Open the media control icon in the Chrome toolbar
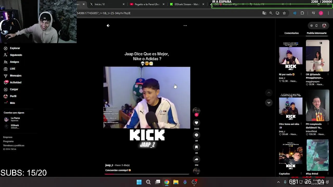This screenshot has height=187, width=333. [x=313, y=13]
